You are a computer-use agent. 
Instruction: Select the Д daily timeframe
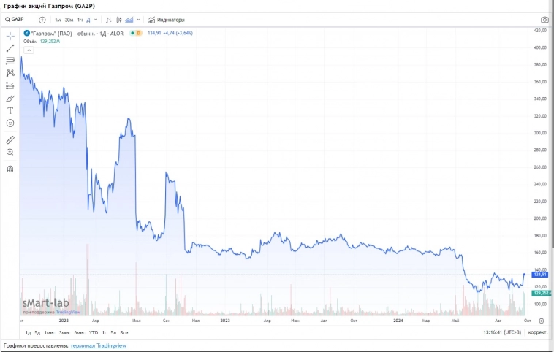tap(88, 20)
